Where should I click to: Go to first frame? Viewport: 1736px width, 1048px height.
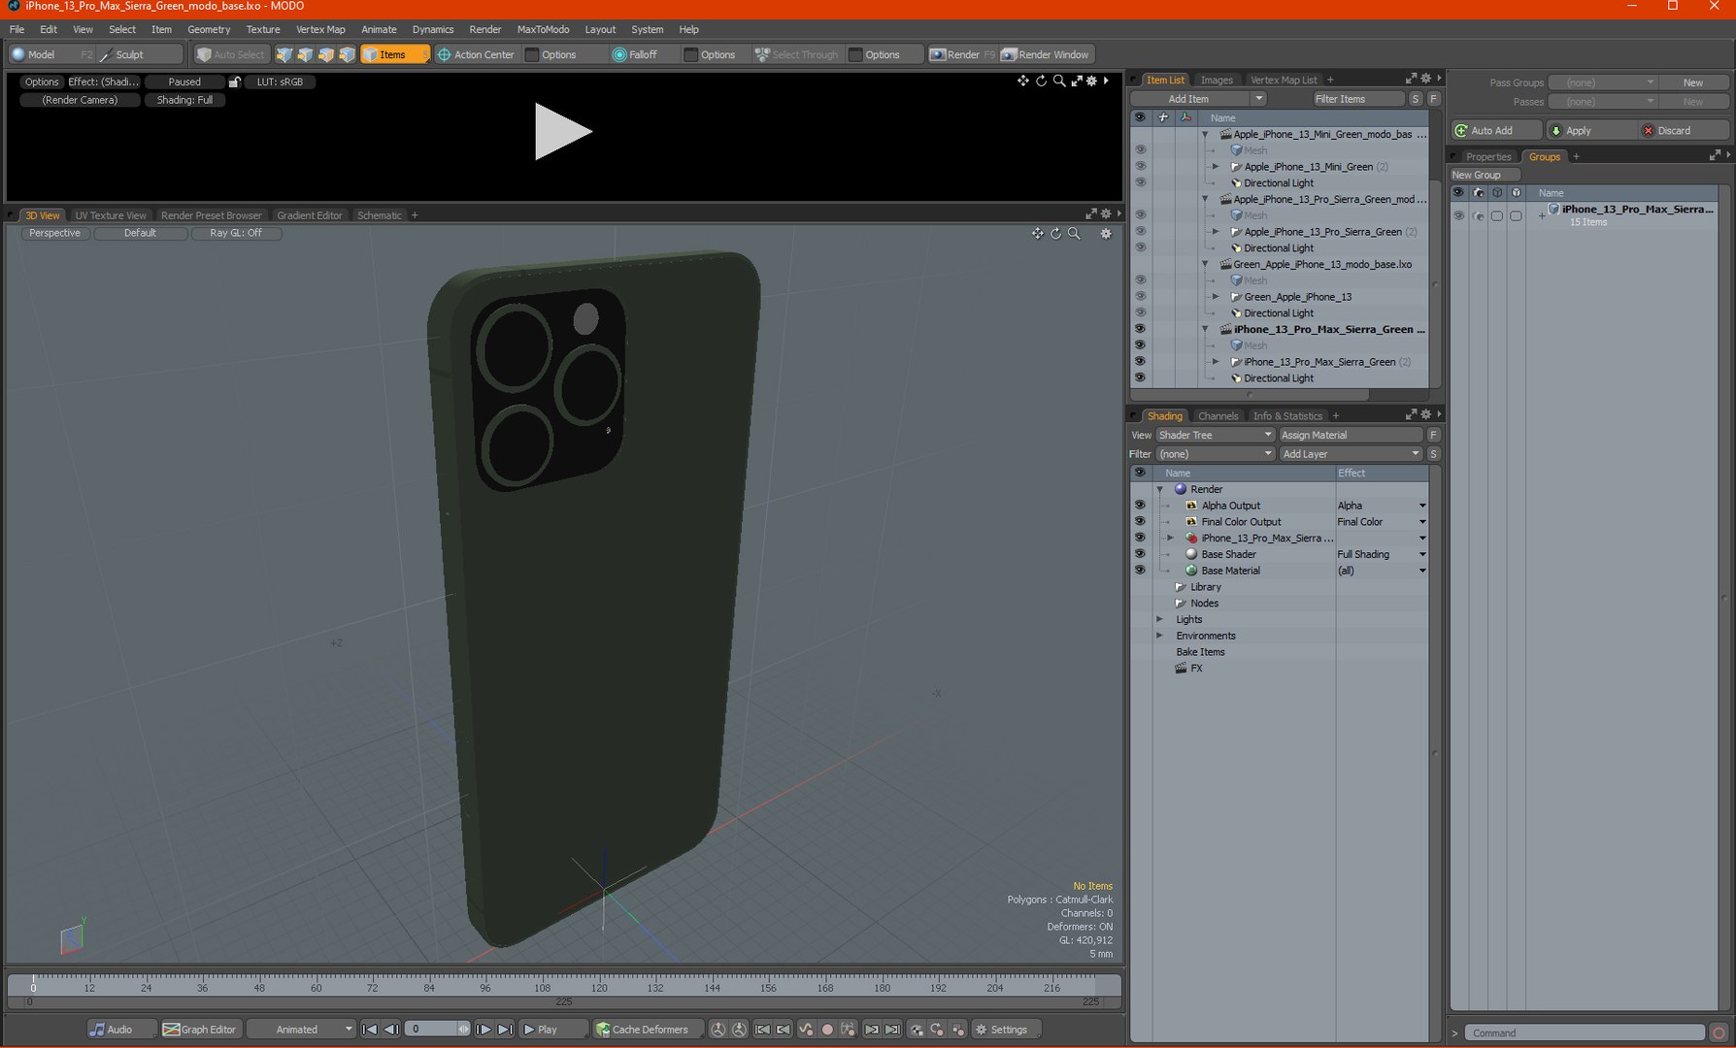tap(370, 1030)
